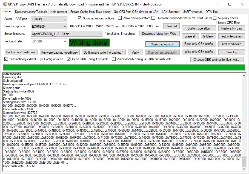Click 'Done flash write 937732' log line
Viewport: 249px width, 174px height.
click(x=19, y=166)
